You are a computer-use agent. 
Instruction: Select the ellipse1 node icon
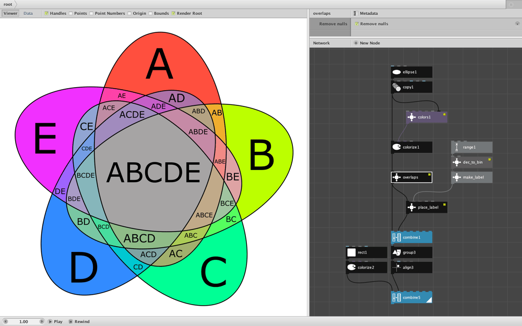pos(397,72)
